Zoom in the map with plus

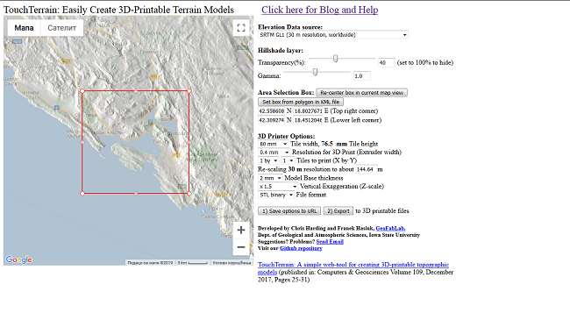tap(241, 231)
